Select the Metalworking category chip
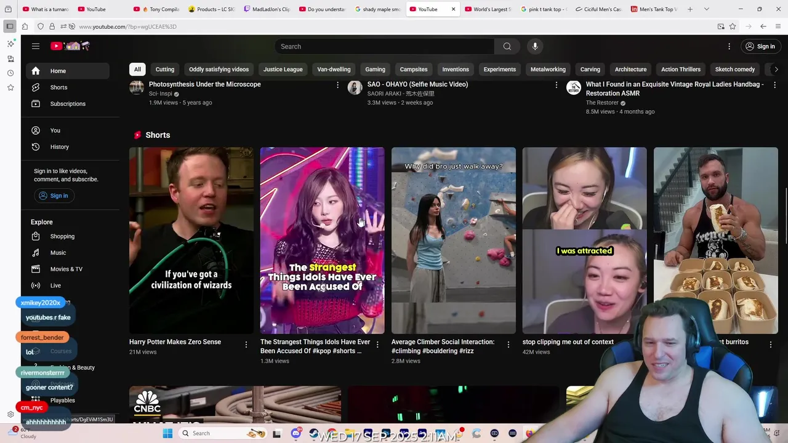 (x=548, y=70)
